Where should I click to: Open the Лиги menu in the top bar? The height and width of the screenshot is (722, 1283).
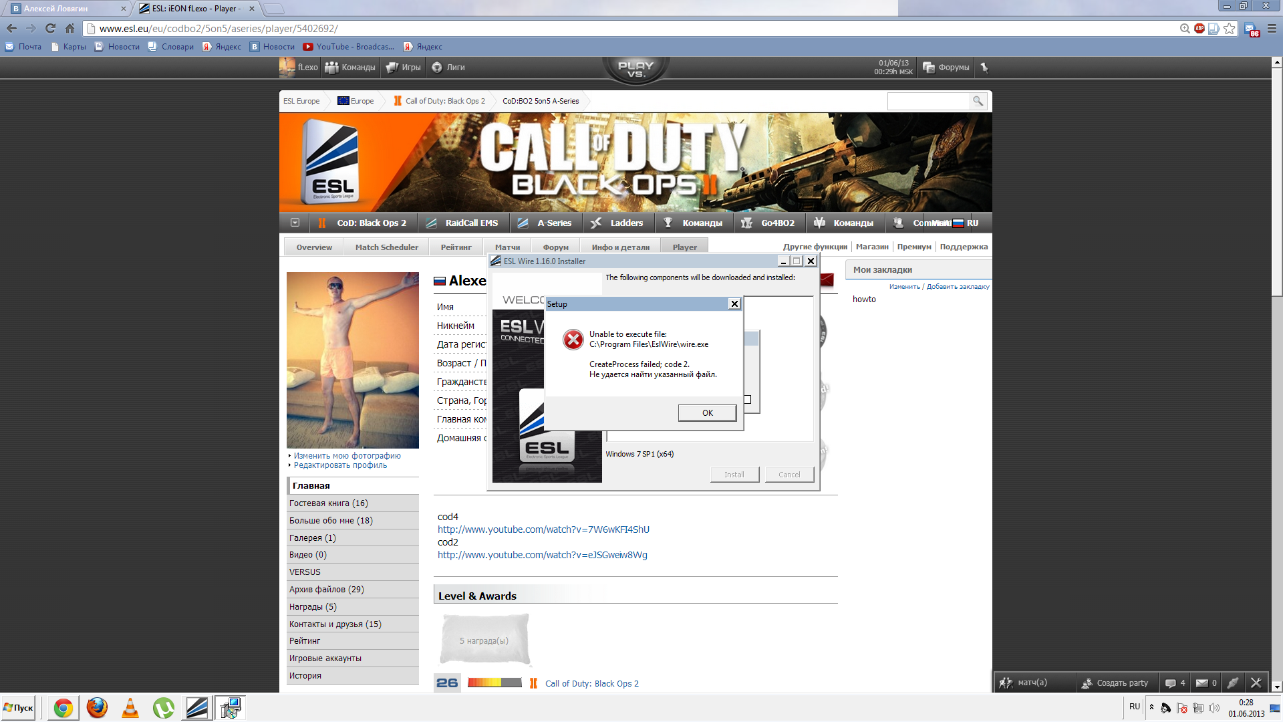point(448,68)
